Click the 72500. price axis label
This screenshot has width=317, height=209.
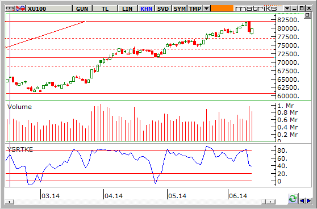pyautogui.click(x=289, y=54)
